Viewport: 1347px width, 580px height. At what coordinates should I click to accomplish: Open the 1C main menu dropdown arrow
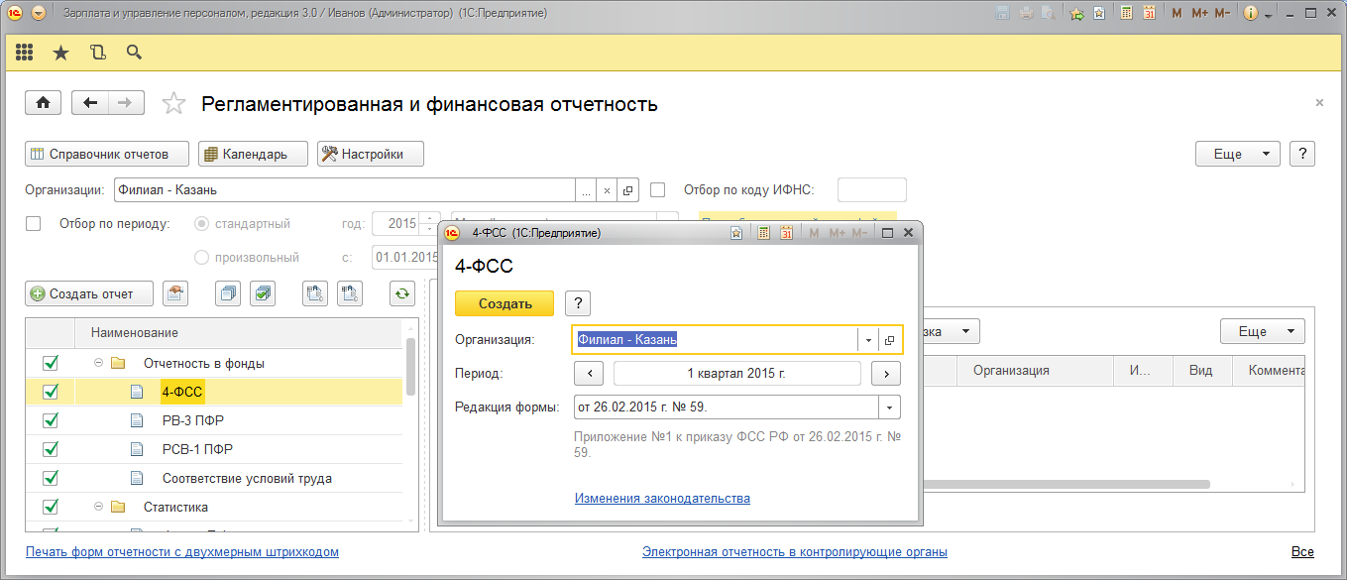tap(38, 14)
